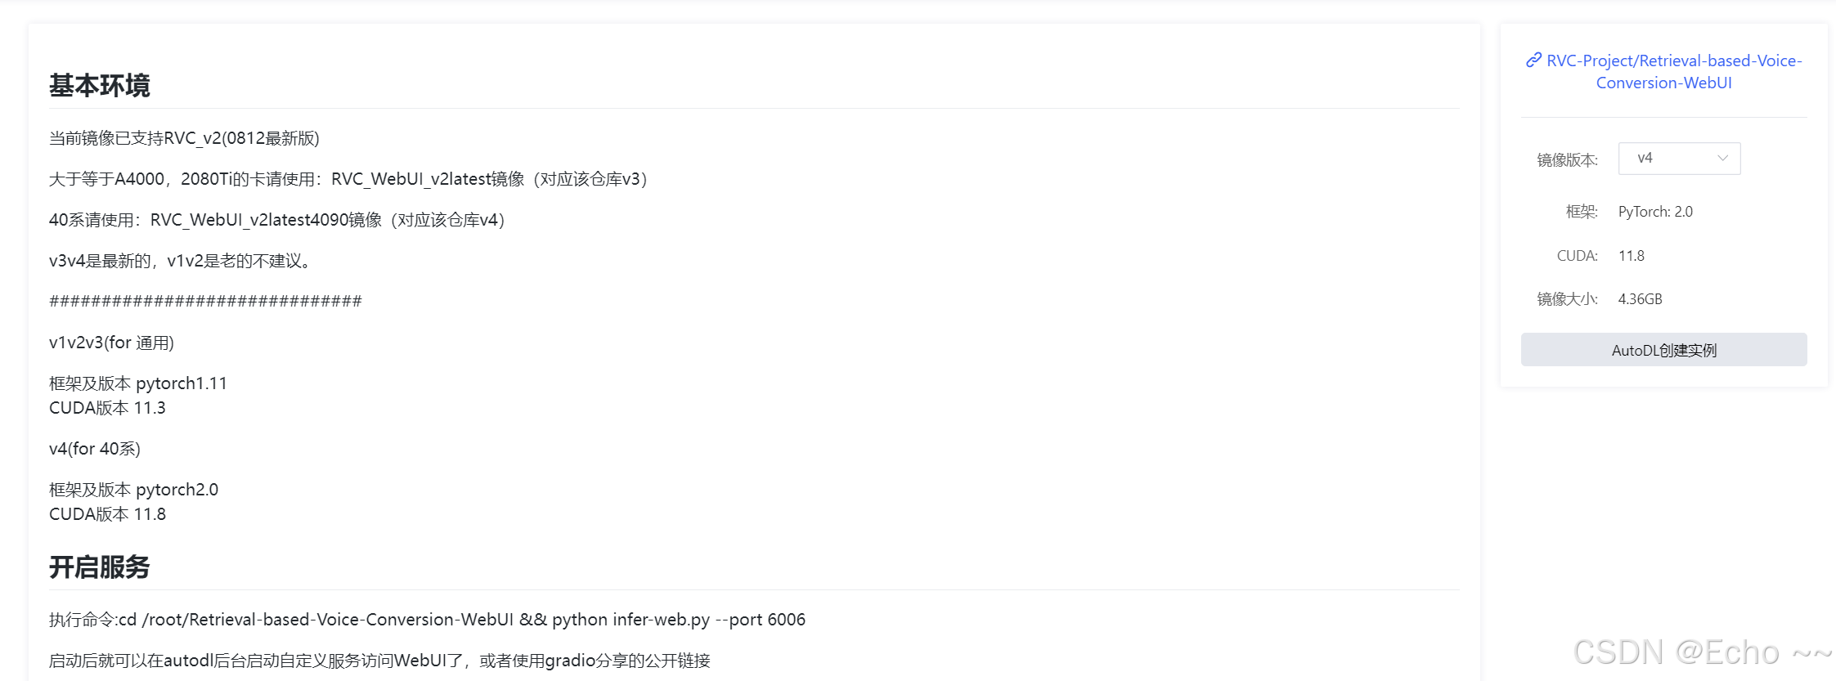Select the PyTorch: 2.0 framework value

point(1656,211)
